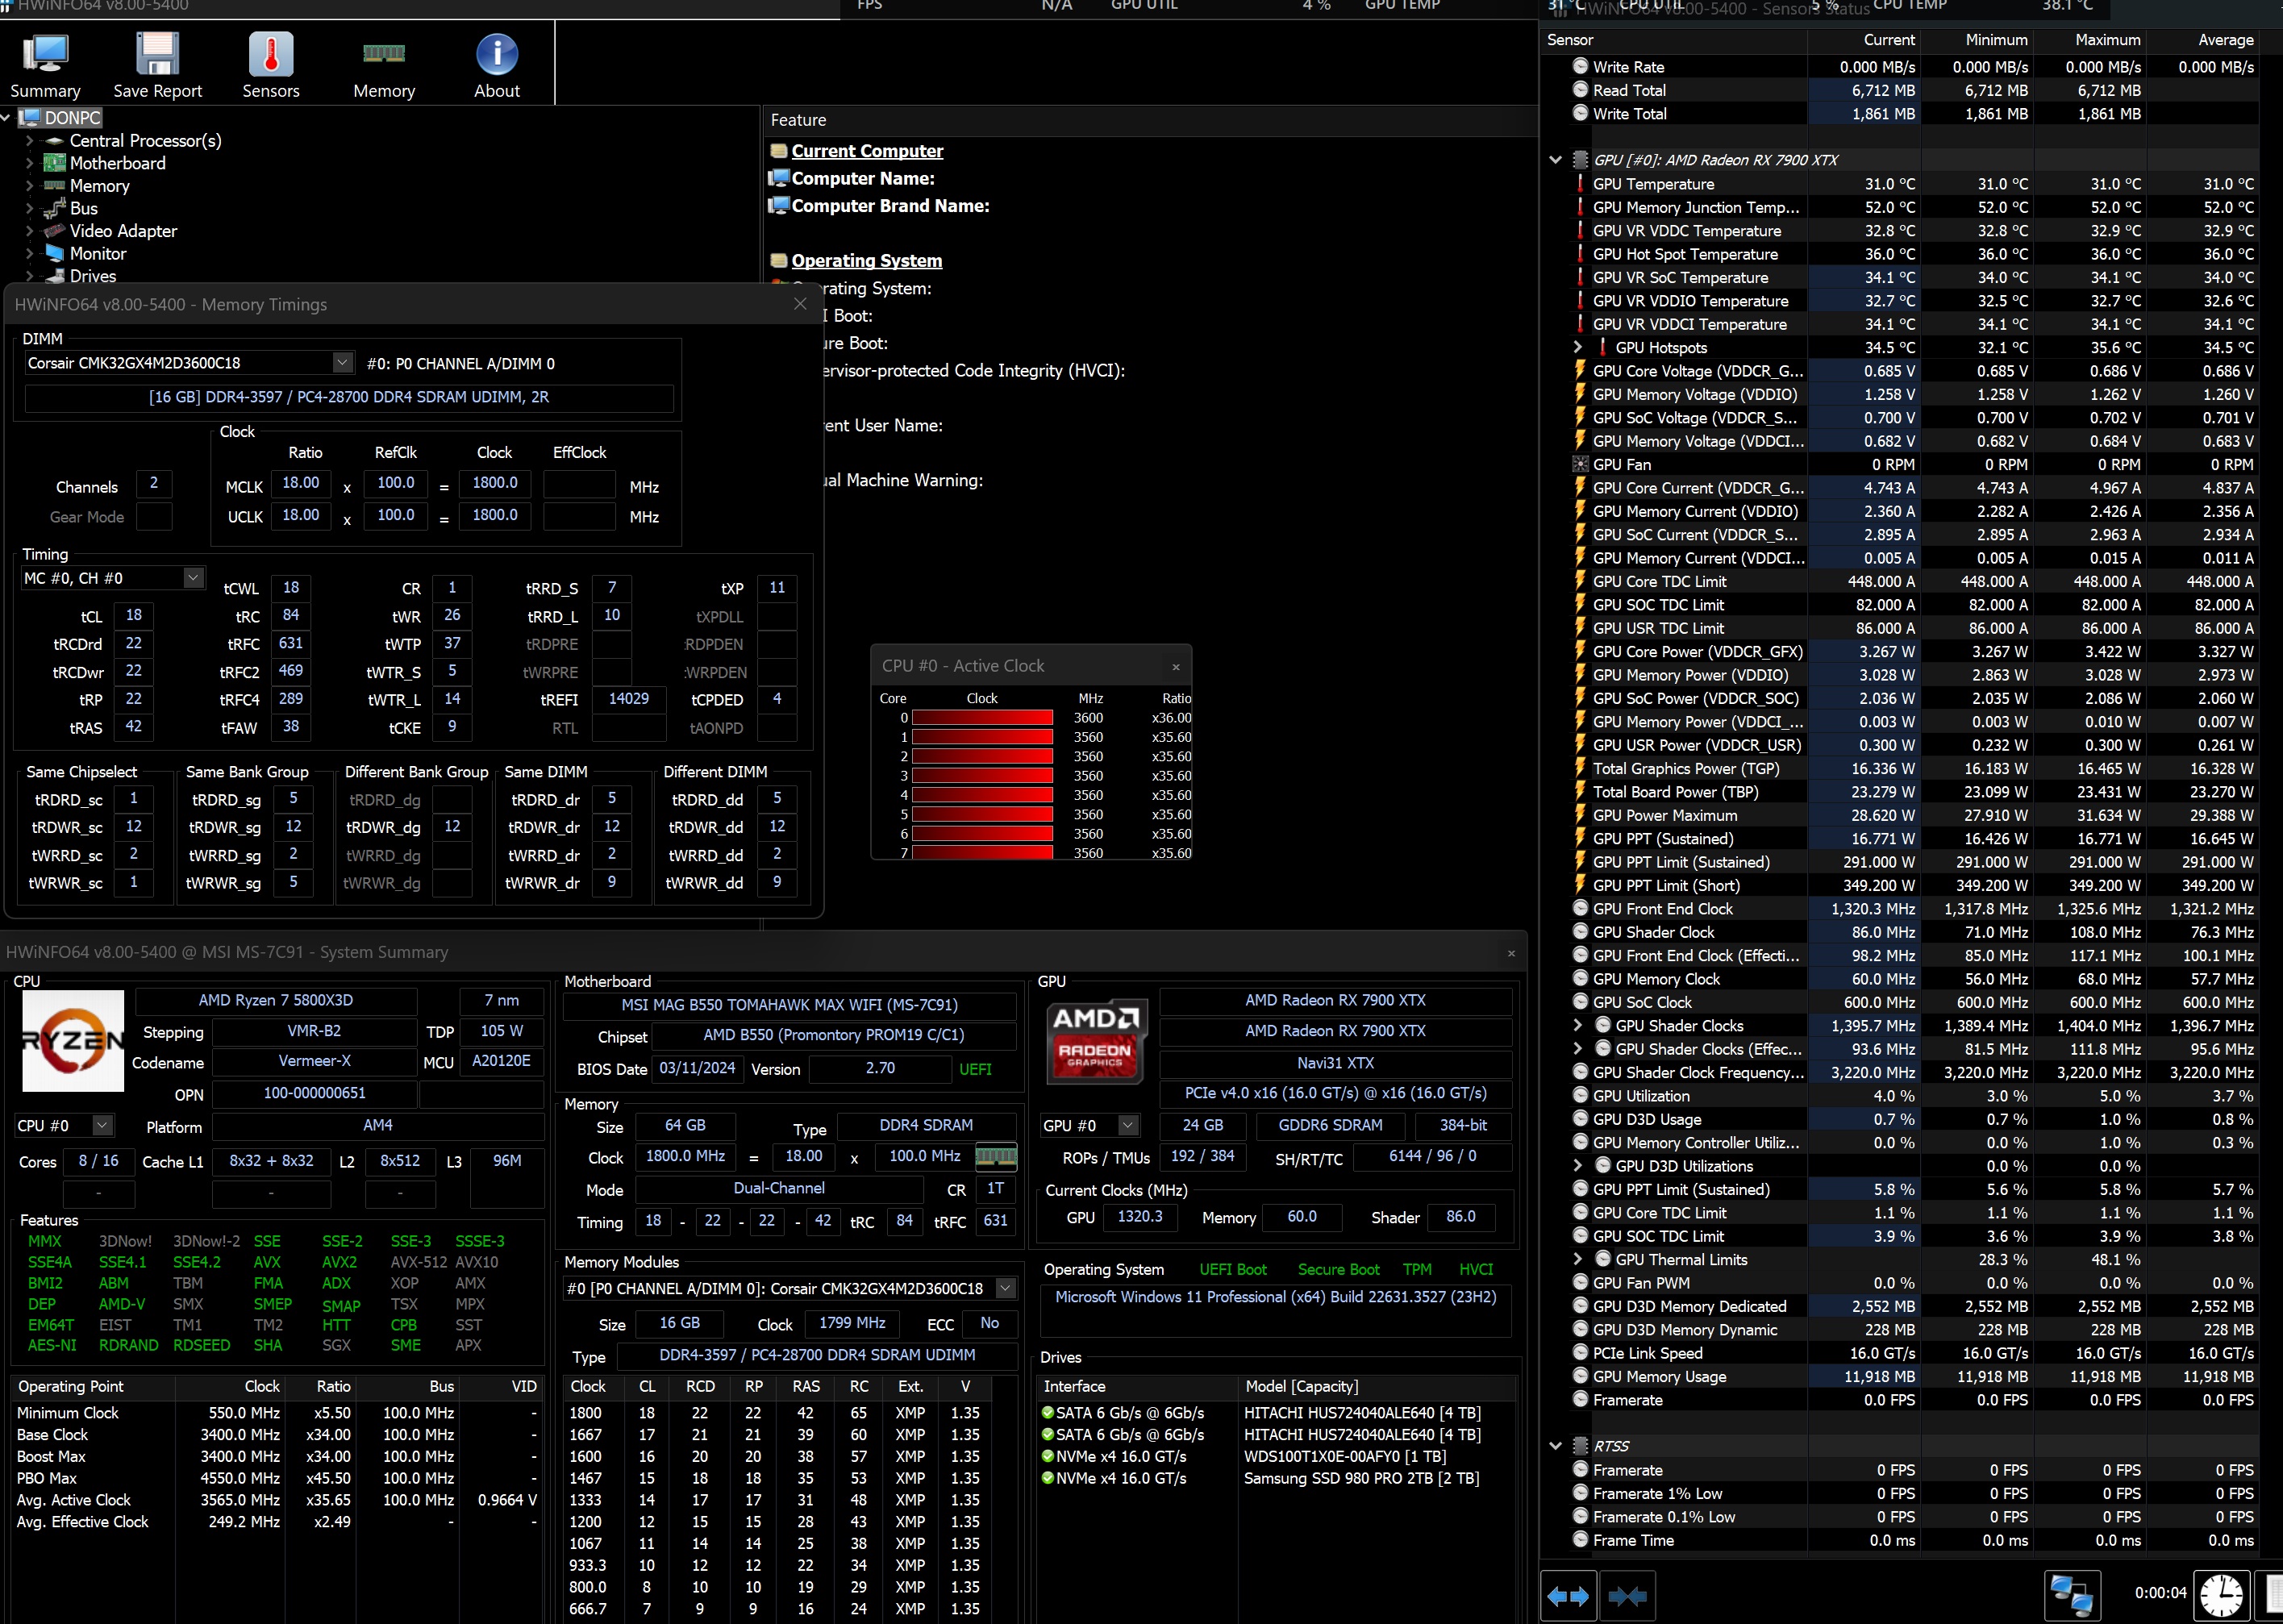Screen dimensions: 2283x1624
Task: Click the Operating System heading link
Action: [x=866, y=261]
